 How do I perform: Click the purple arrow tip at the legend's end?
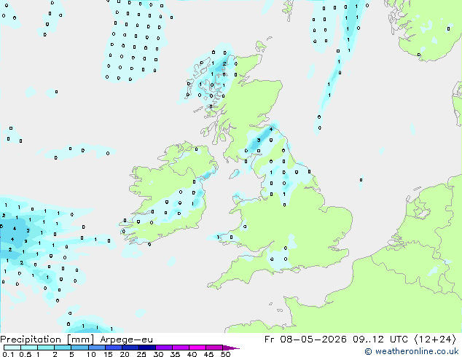[x=231, y=348]
